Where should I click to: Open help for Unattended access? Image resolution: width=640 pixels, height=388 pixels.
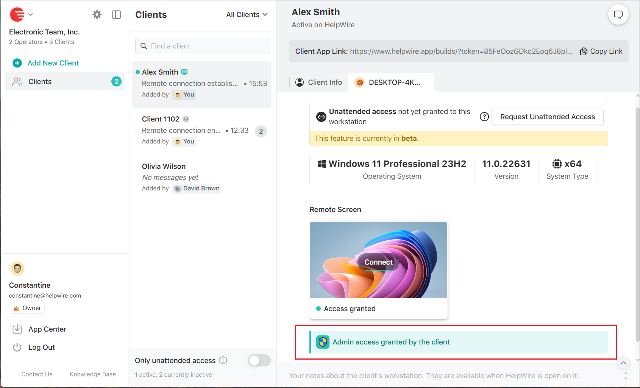point(484,117)
